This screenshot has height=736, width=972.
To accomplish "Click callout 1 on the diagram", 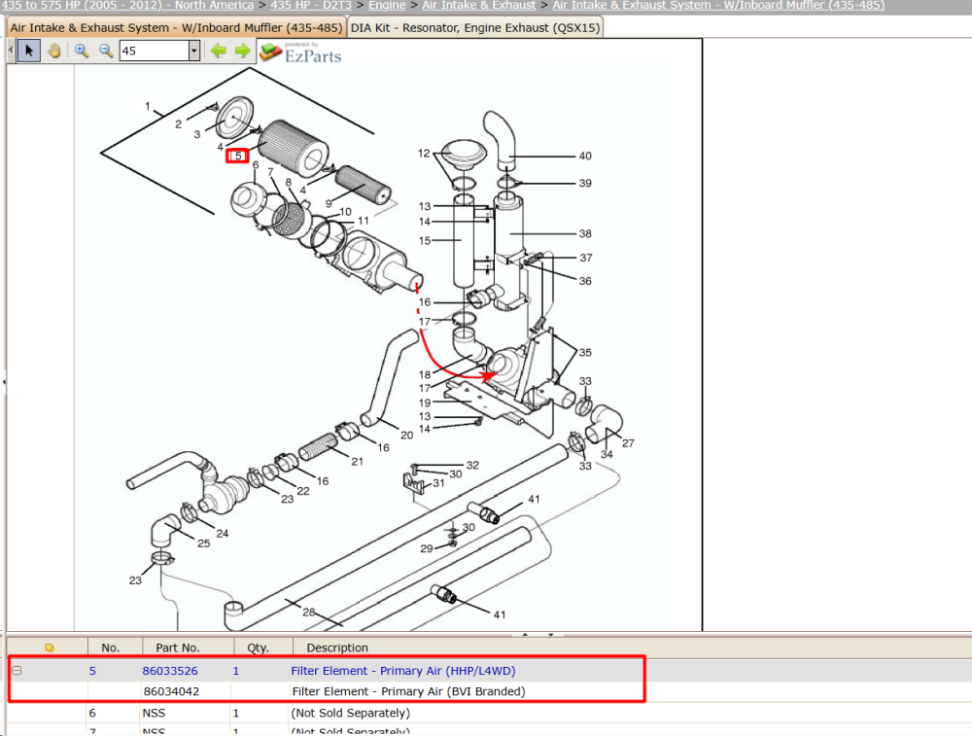I will (148, 106).
